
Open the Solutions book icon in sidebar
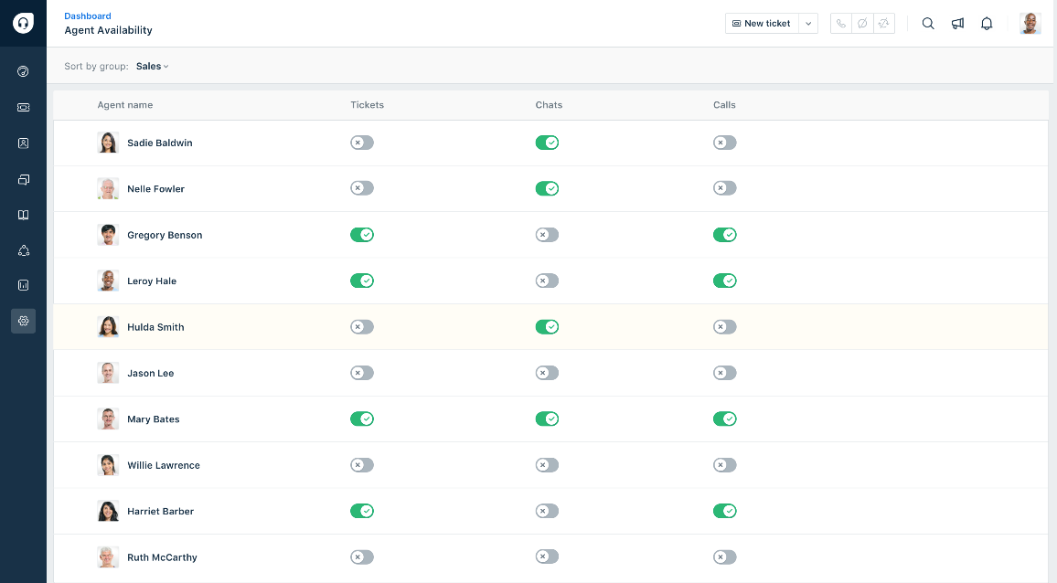pyautogui.click(x=23, y=215)
